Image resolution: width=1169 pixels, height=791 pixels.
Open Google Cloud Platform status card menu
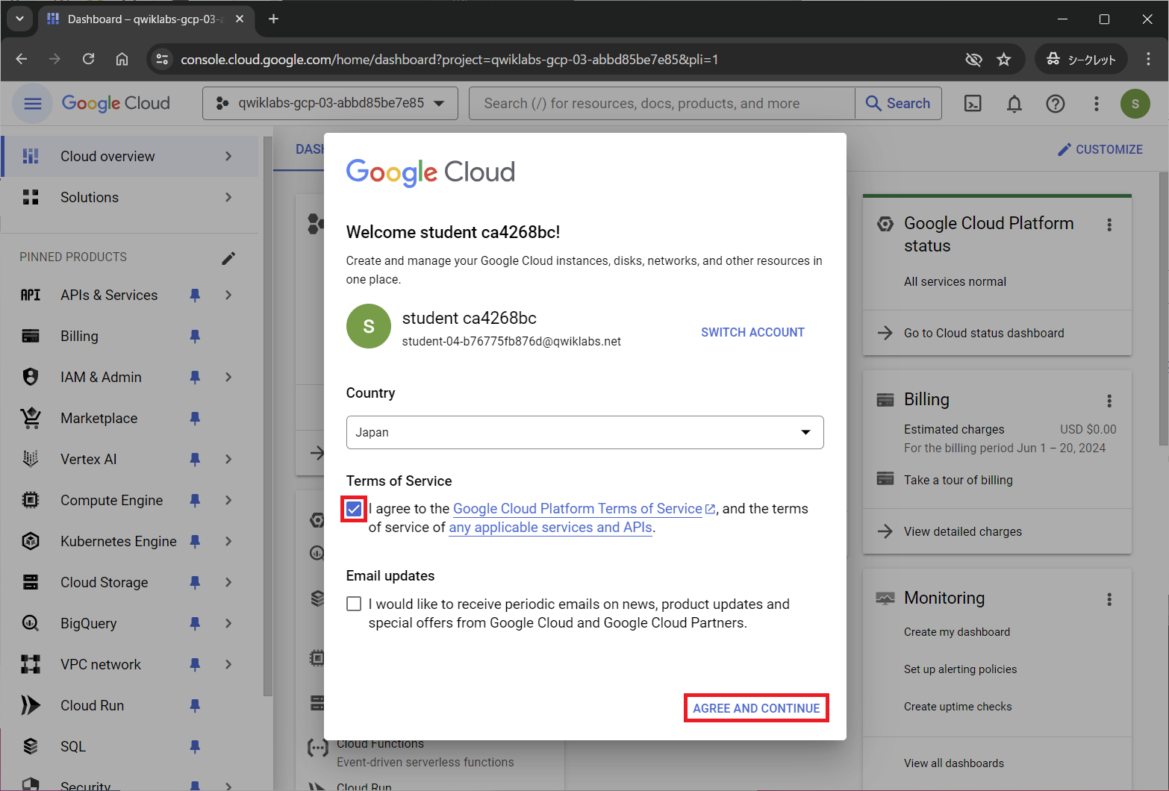[x=1109, y=225]
